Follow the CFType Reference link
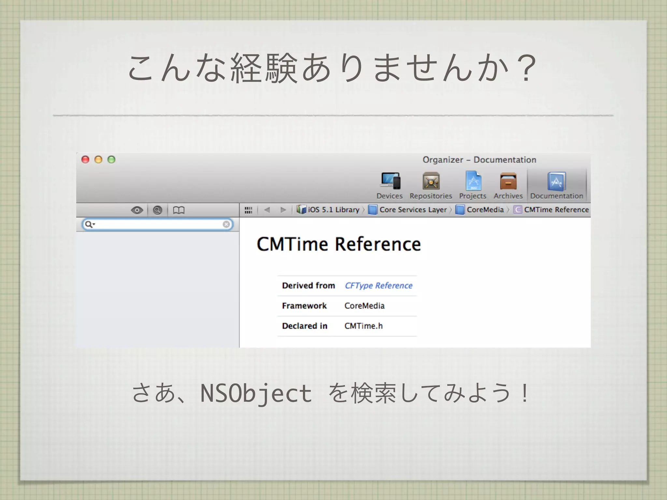 click(378, 286)
